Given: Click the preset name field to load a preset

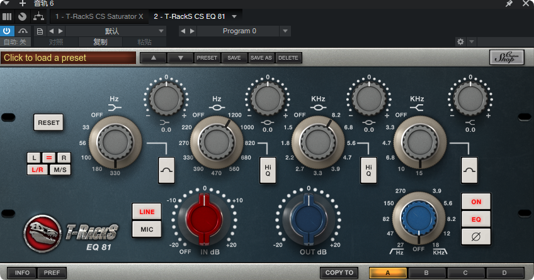Looking at the screenshot, I should point(68,58).
